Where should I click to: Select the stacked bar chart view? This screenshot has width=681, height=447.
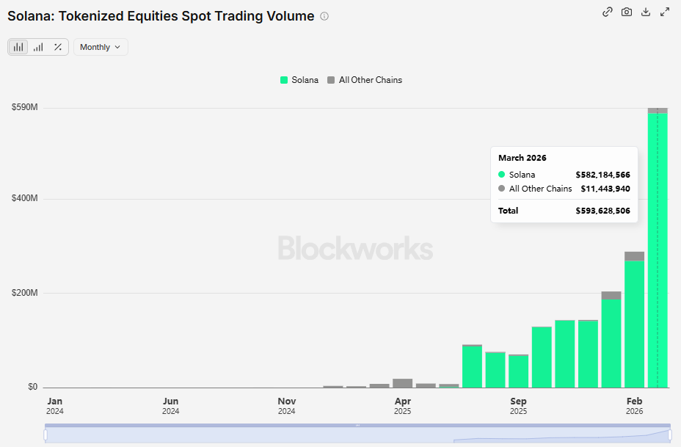point(19,47)
